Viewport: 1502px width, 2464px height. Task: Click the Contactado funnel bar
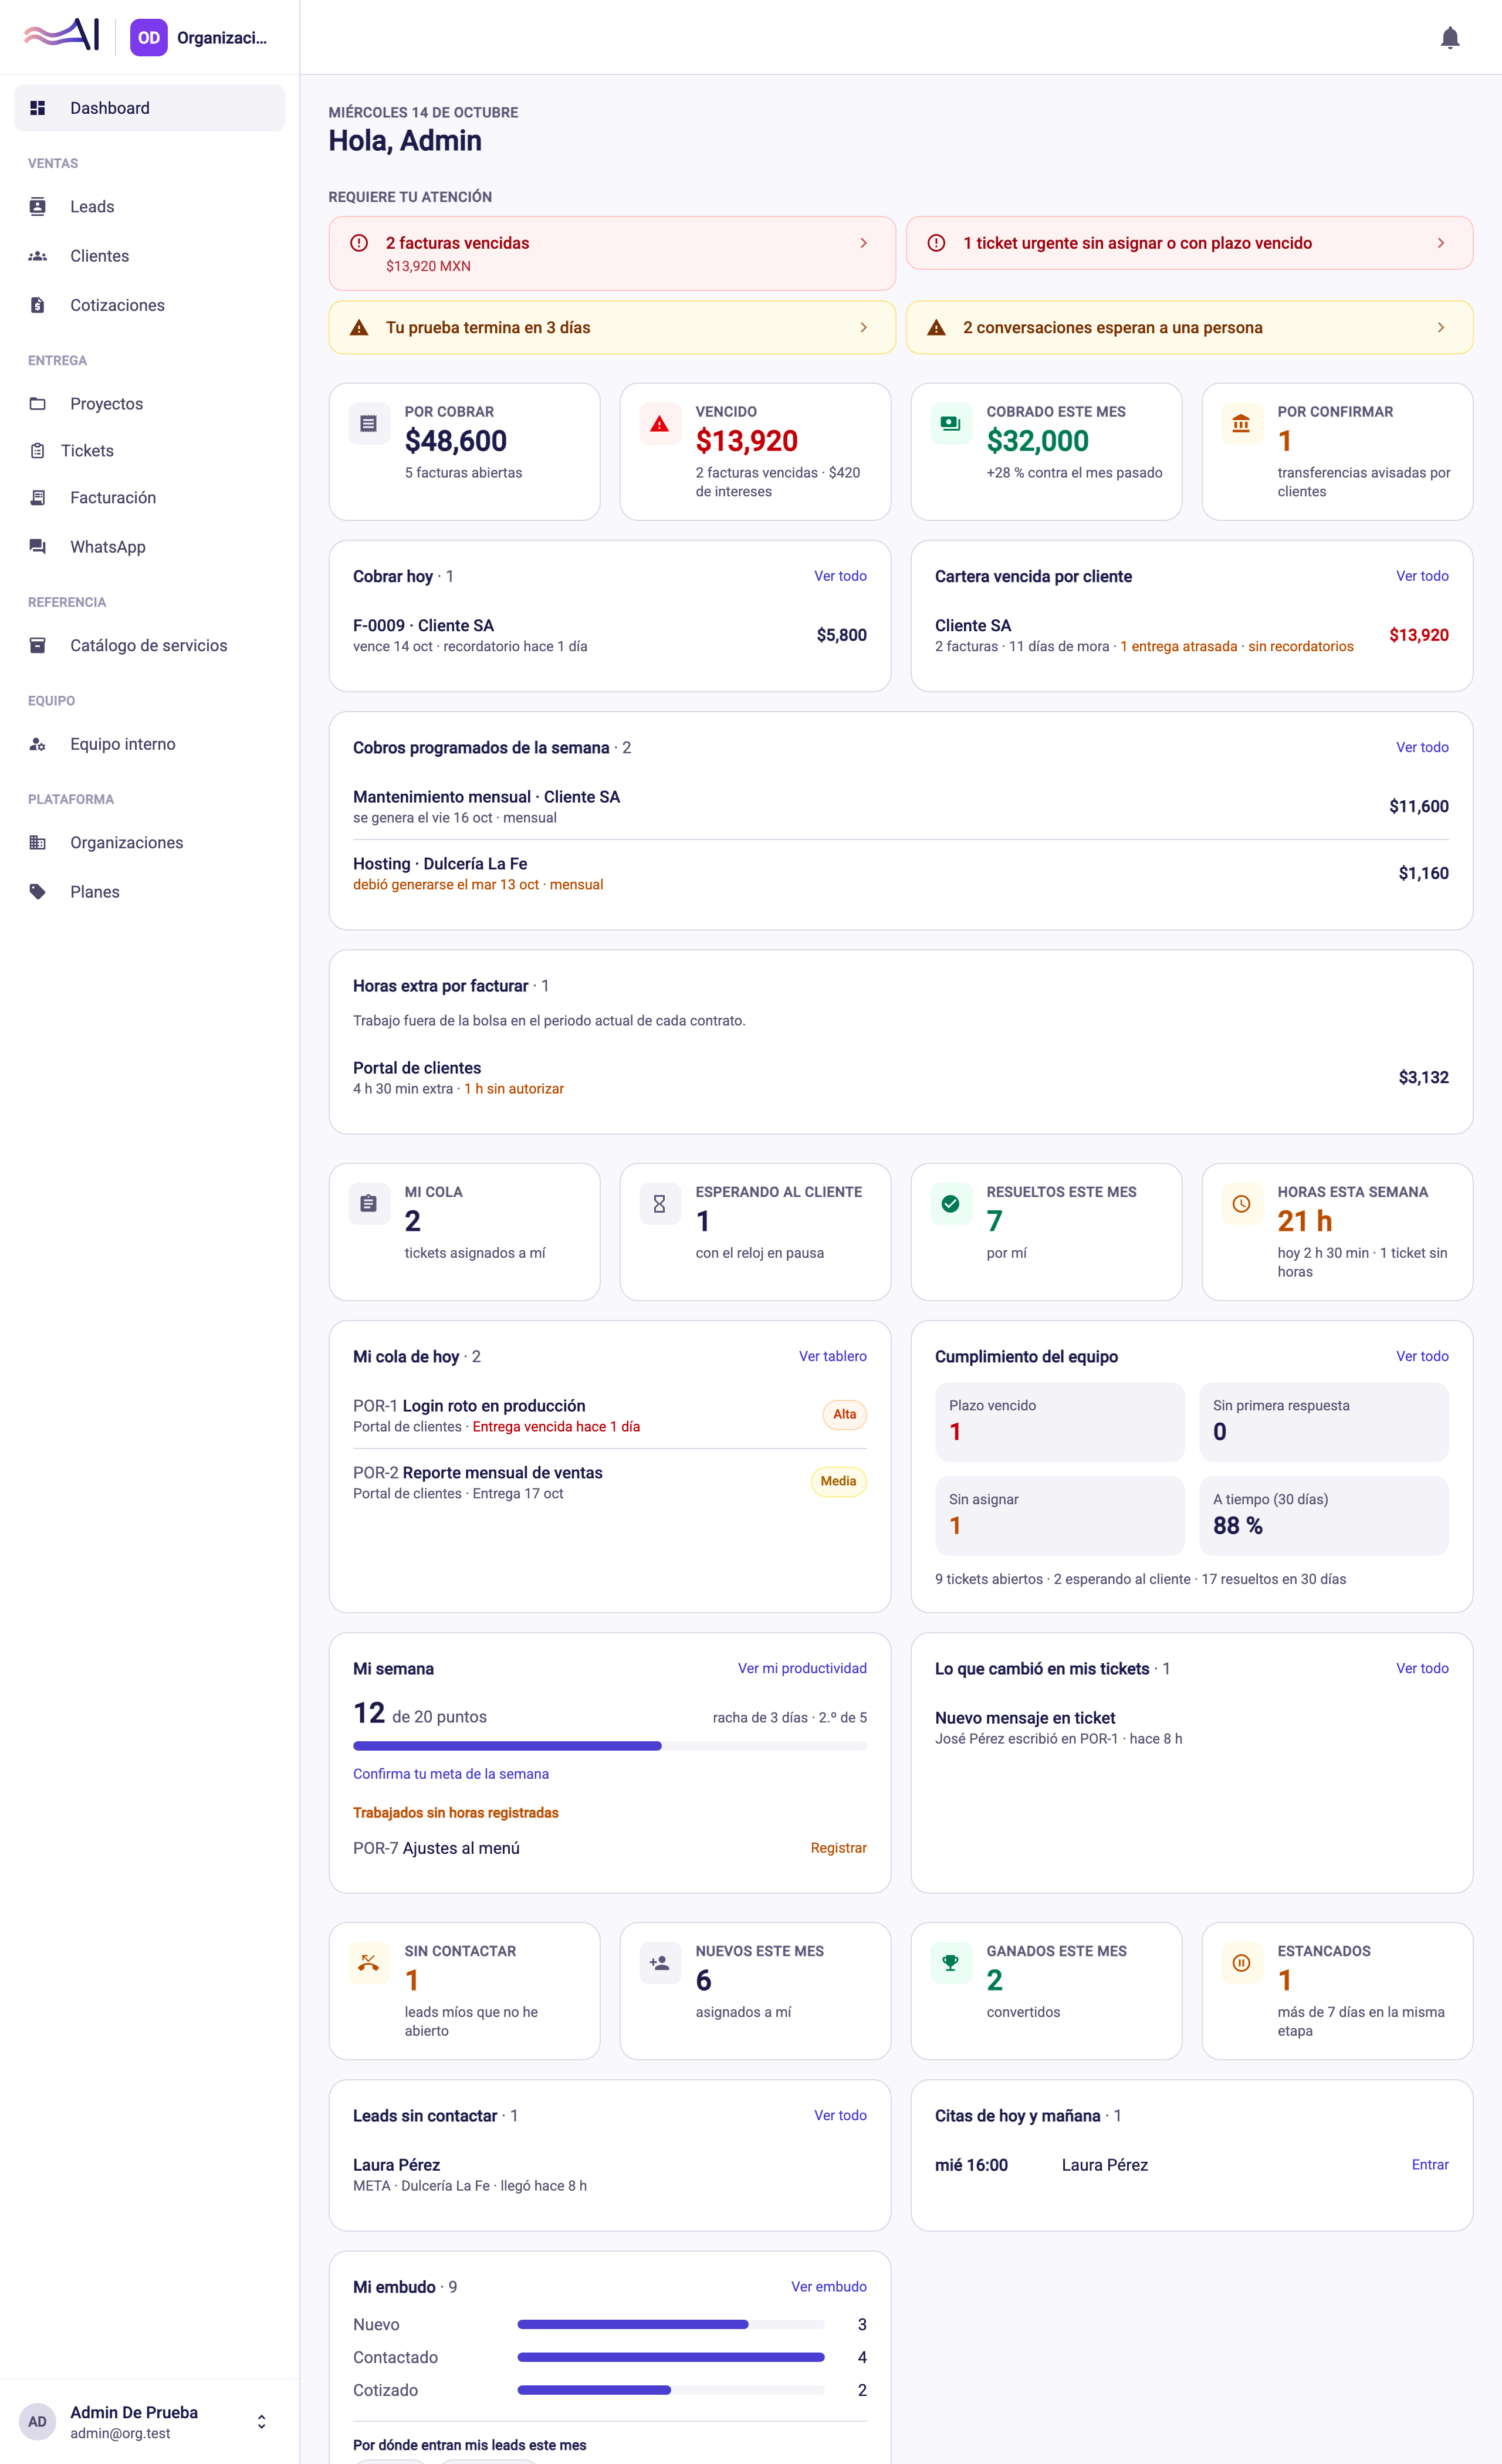671,2357
